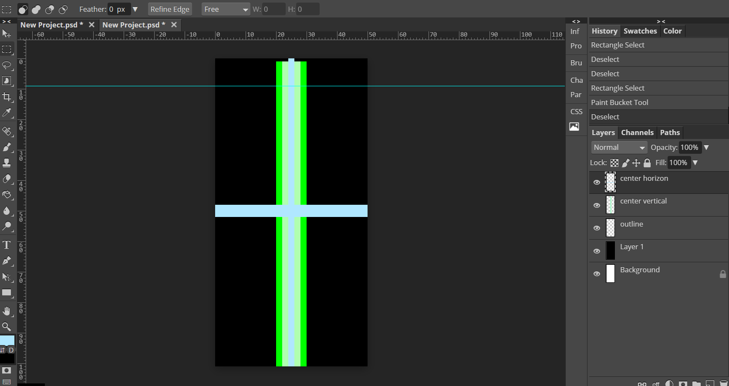
Task: Switch to the Channels tab
Action: 637,132
